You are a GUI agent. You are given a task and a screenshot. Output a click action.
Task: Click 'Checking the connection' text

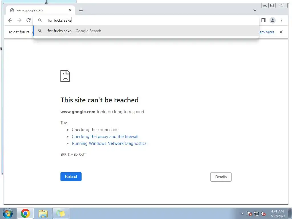95,130
